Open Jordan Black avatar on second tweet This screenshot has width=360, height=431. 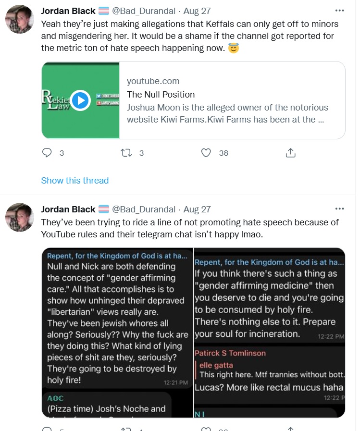(19, 218)
